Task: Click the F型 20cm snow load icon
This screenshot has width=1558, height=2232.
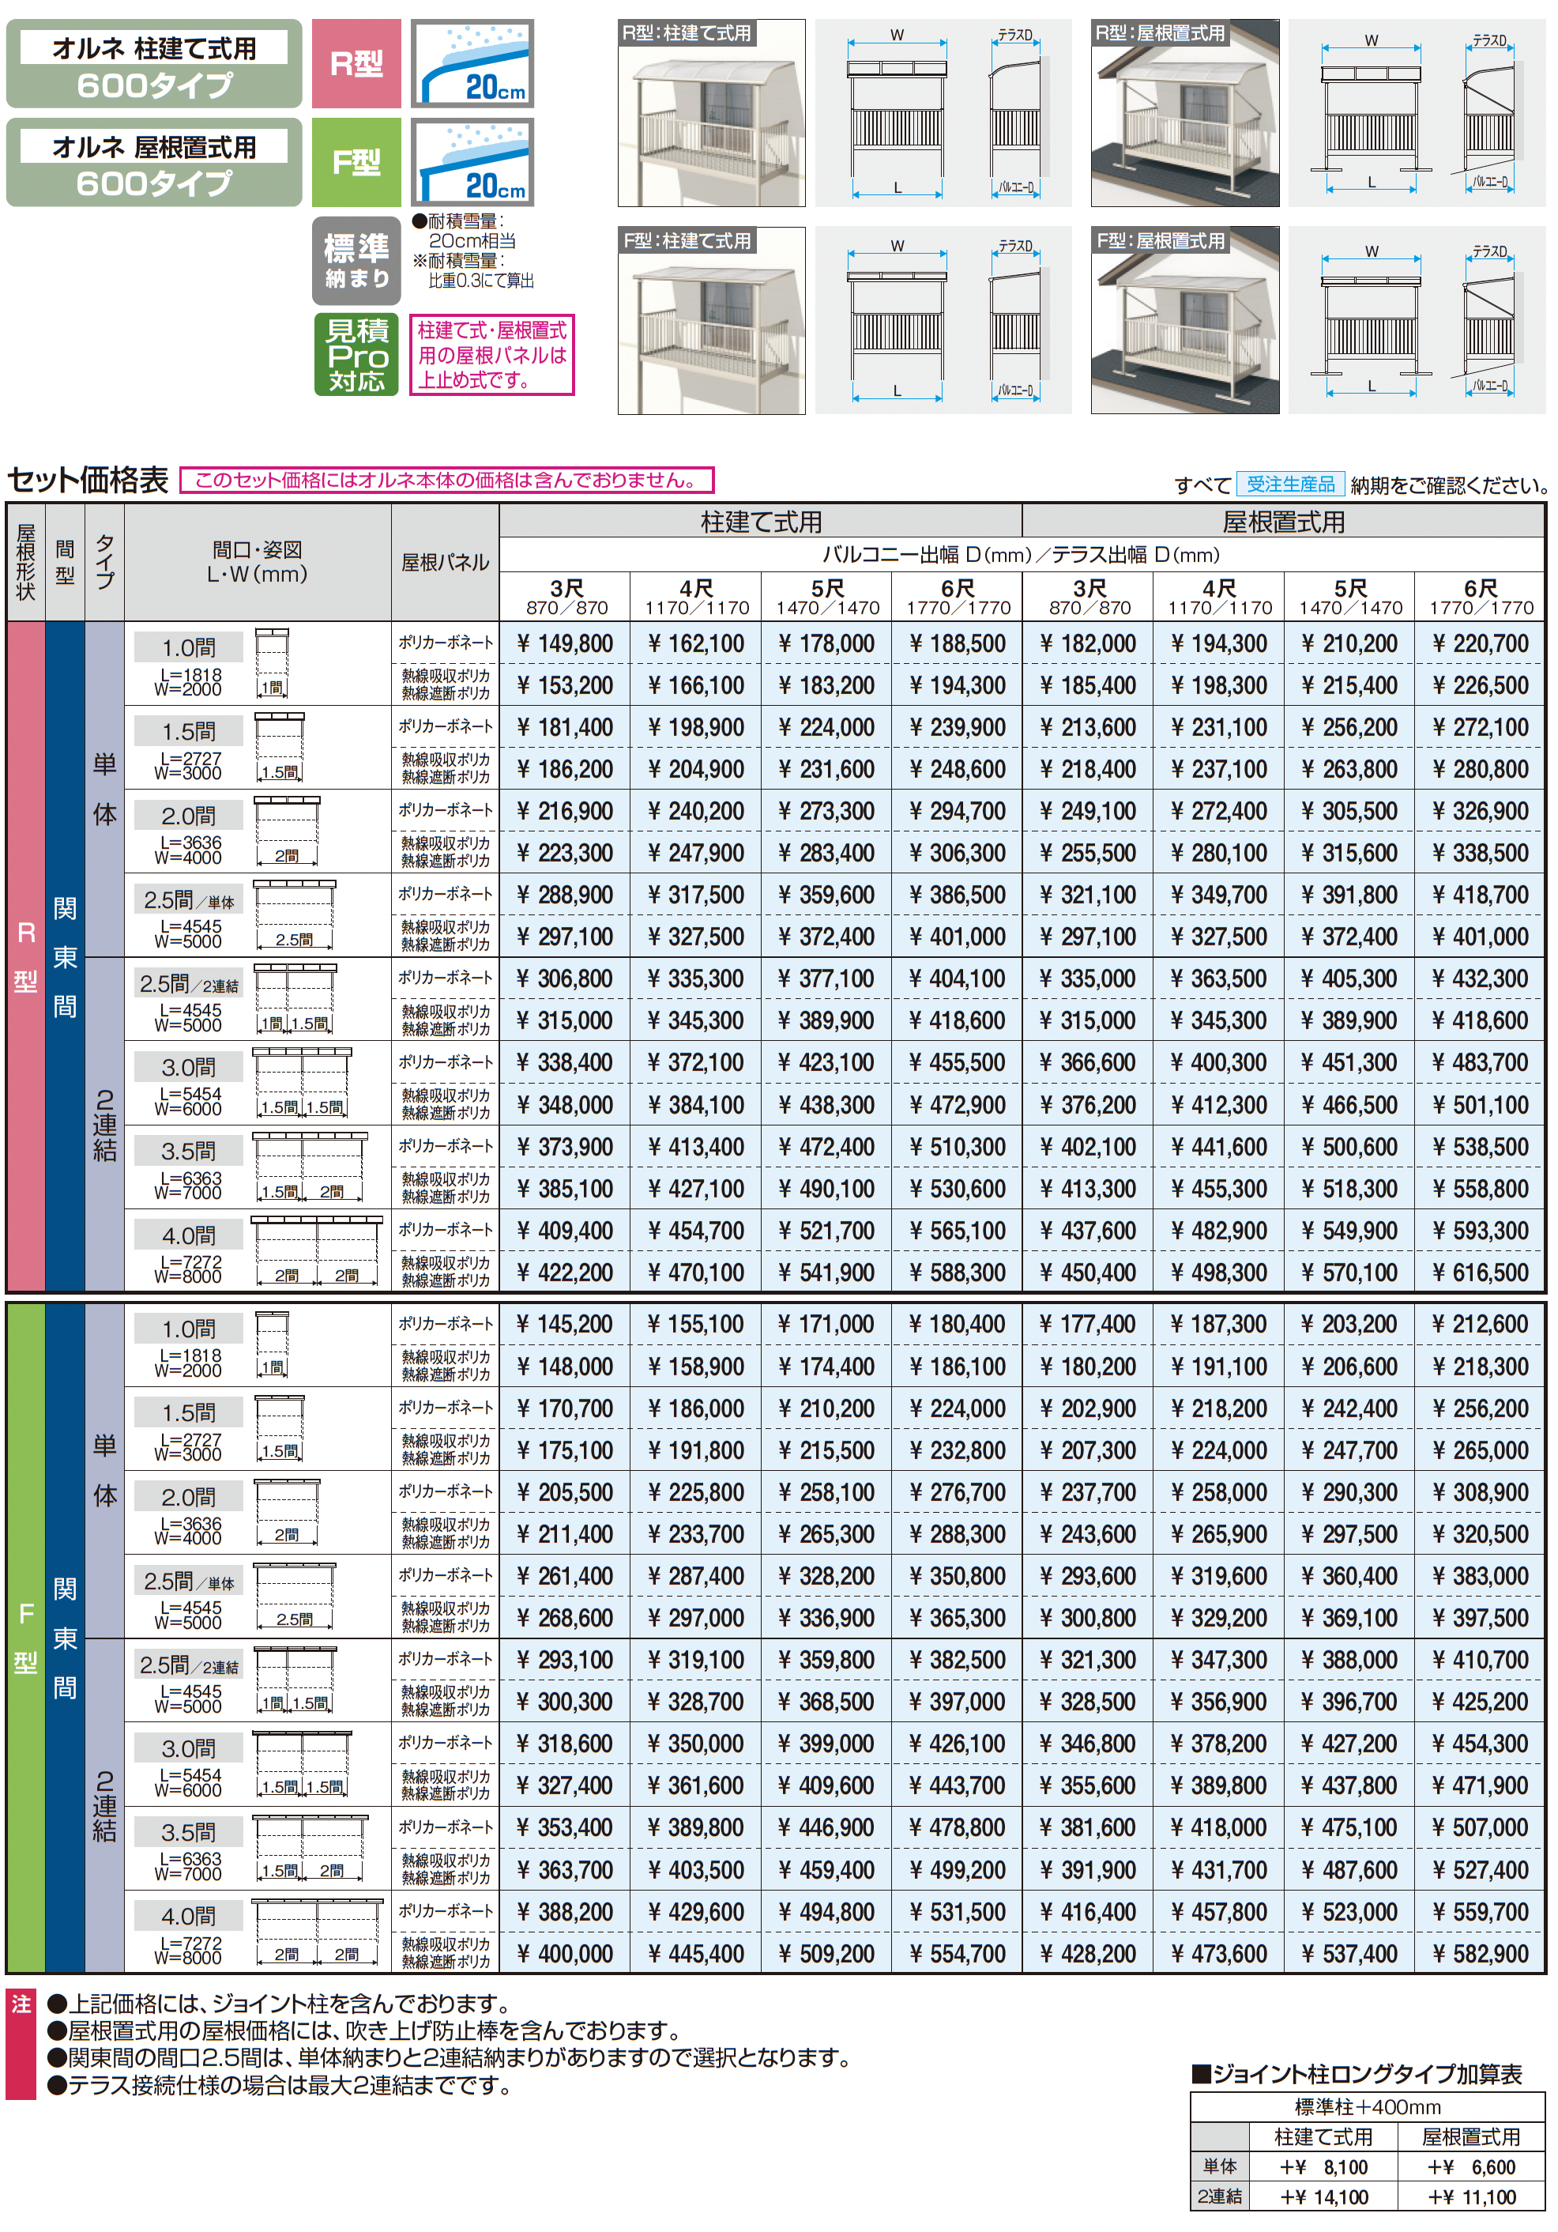Action: pos(472,162)
